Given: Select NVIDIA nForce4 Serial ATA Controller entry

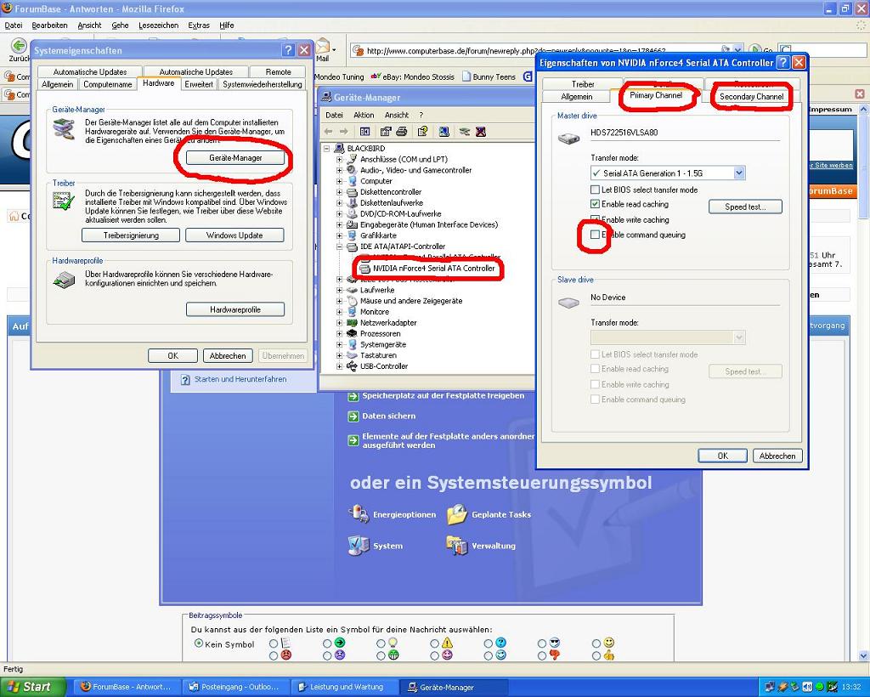Looking at the screenshot, I should click(x=433, y=268).
